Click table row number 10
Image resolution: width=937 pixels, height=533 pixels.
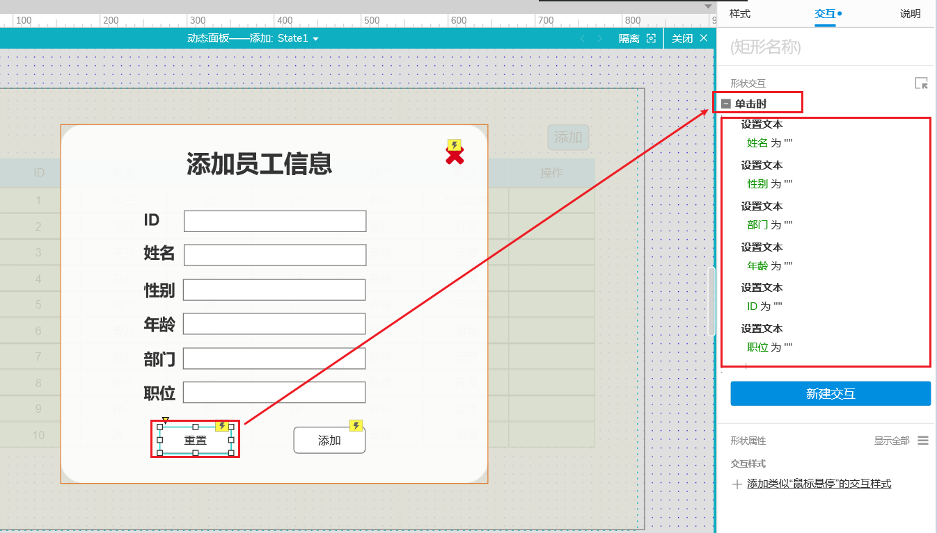point(39,435)
